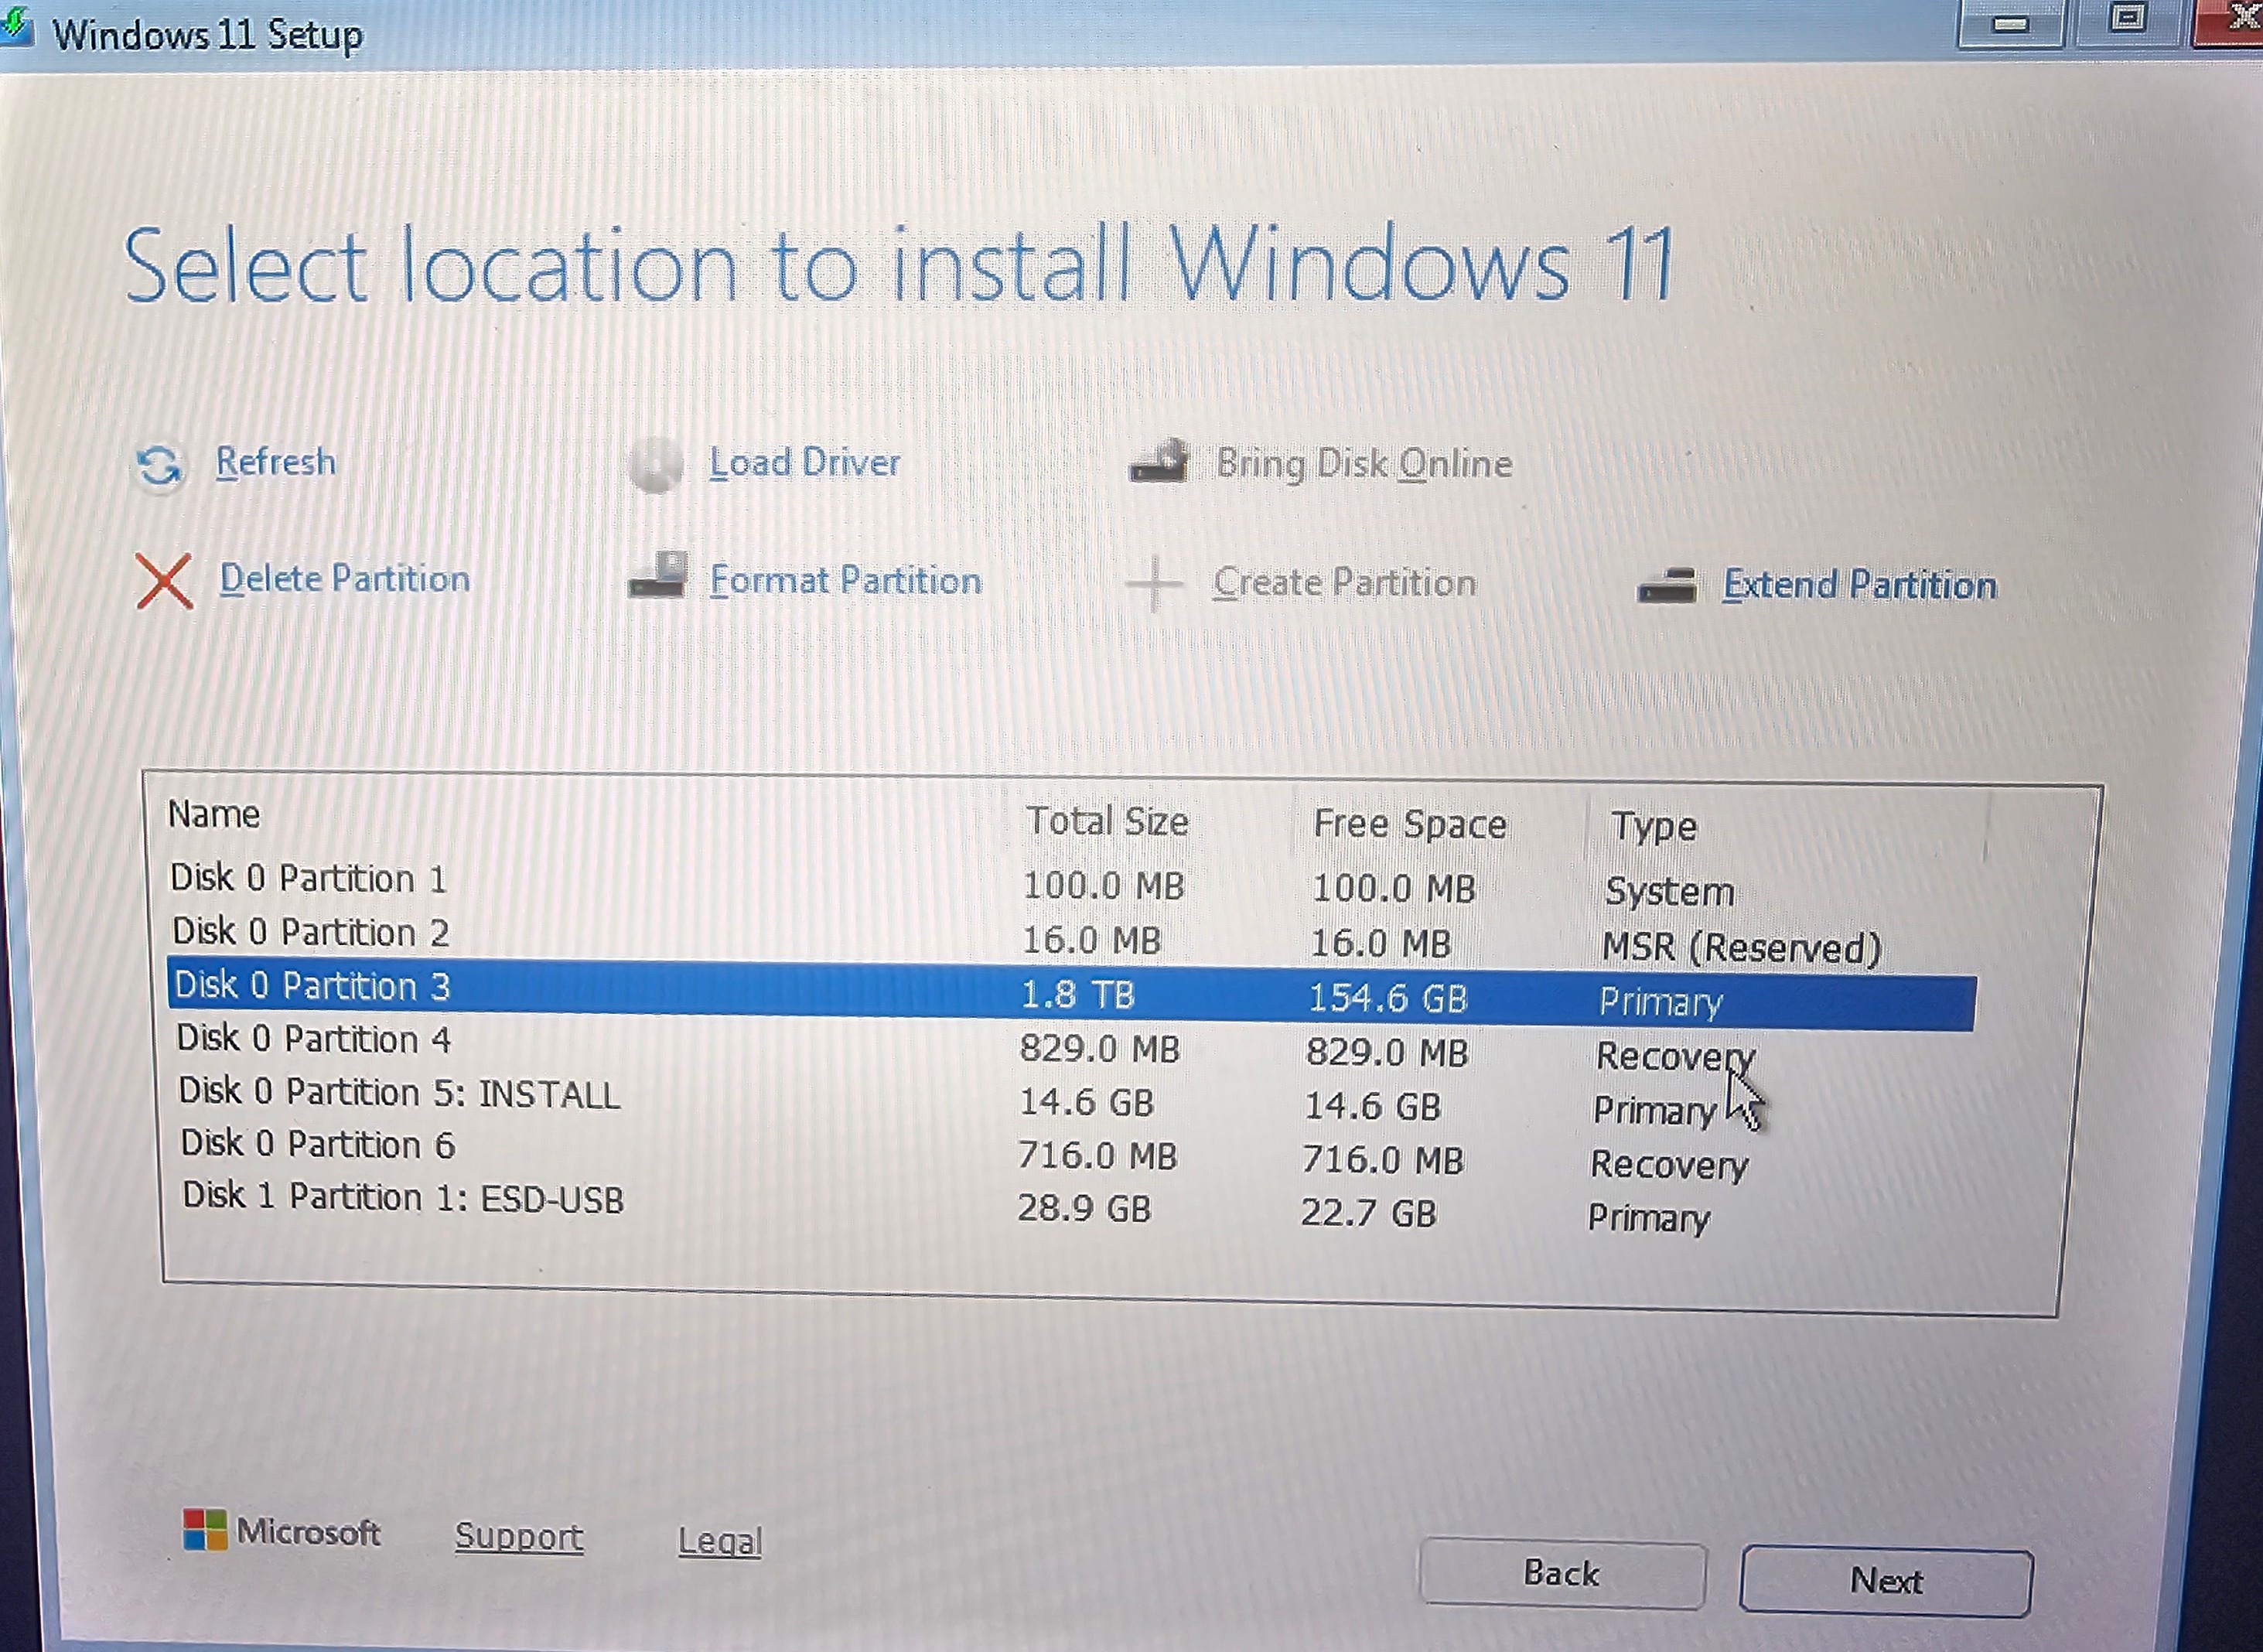Click the red X Delete Partition icon

(164, 581)
